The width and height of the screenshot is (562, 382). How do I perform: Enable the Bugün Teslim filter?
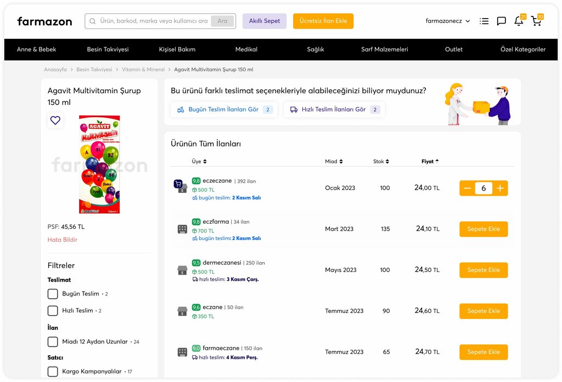point(53,294)
